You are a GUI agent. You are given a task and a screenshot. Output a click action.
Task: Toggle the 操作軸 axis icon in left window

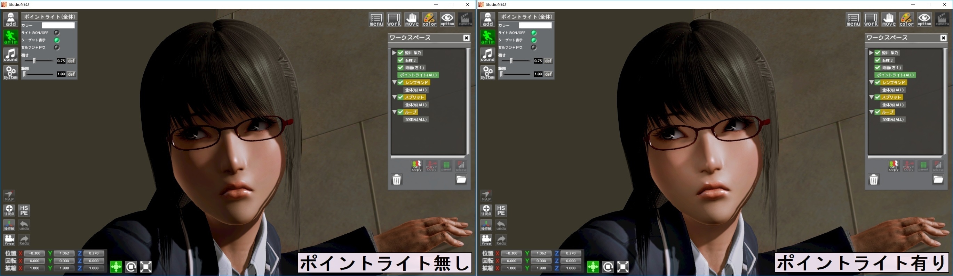(9, 225)
